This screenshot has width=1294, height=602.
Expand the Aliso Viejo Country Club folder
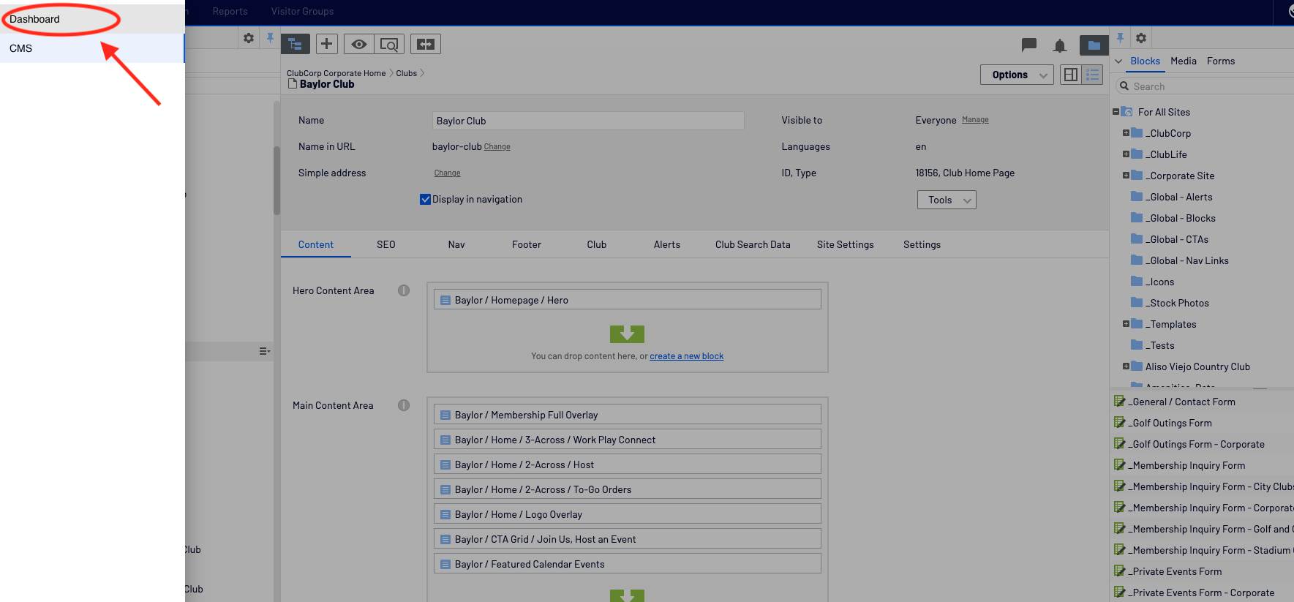pos(1126,366)
